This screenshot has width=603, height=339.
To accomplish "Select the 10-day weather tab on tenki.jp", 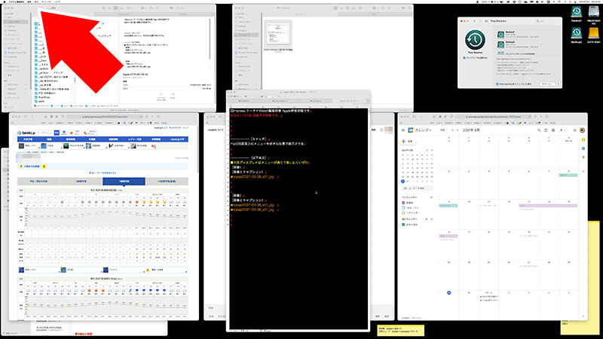I will click(x=167, y=181).
